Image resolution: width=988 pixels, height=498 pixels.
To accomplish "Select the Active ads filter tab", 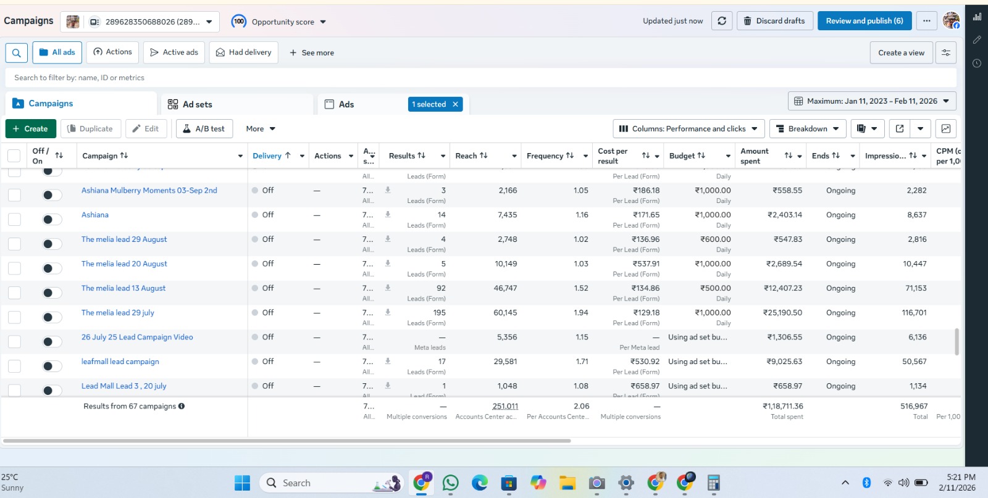I will [175, 52].
